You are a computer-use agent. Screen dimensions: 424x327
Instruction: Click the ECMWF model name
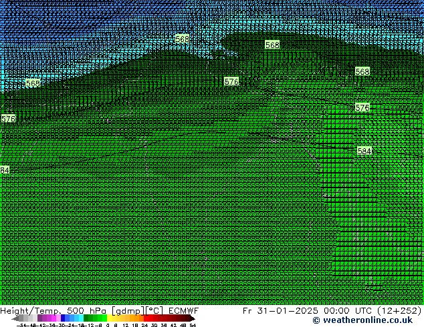coord(183,311)
